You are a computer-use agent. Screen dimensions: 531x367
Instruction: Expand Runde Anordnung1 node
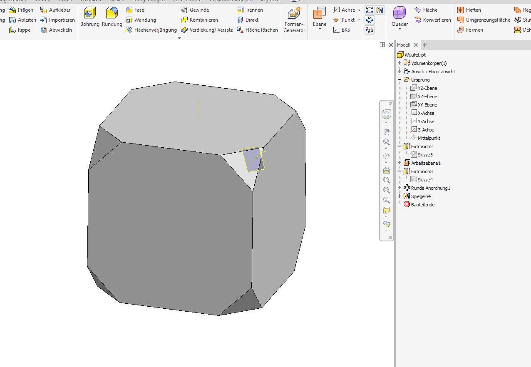[x=399, y=188]
